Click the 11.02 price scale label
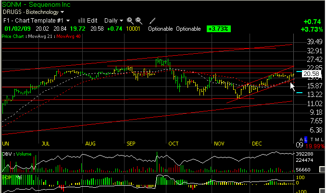Image resolution: width=326 pixels, height=193 pixels. click(x=314, y=104)
